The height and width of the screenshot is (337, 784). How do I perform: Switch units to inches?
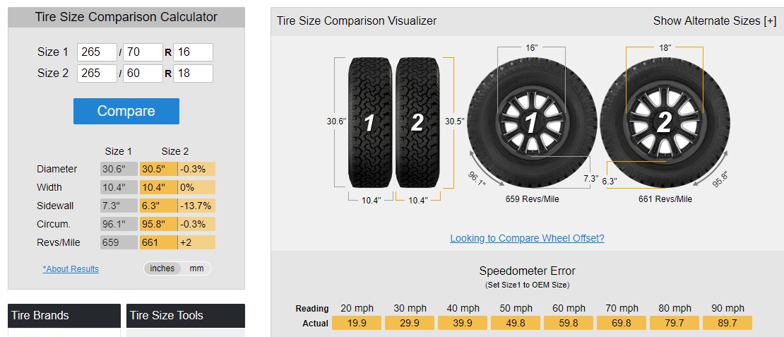[x=162, y=268]
